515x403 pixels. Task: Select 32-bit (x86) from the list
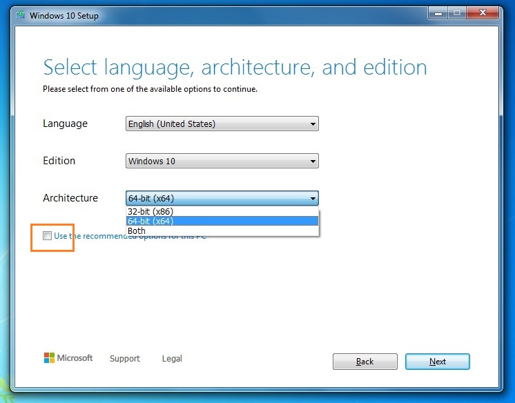click(x=222, y=212)
